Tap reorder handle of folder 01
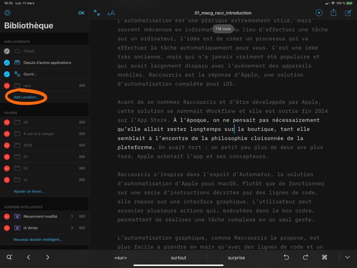Image resolution: width=357 pixels, height=268 pixels. (x=82, y=157)
